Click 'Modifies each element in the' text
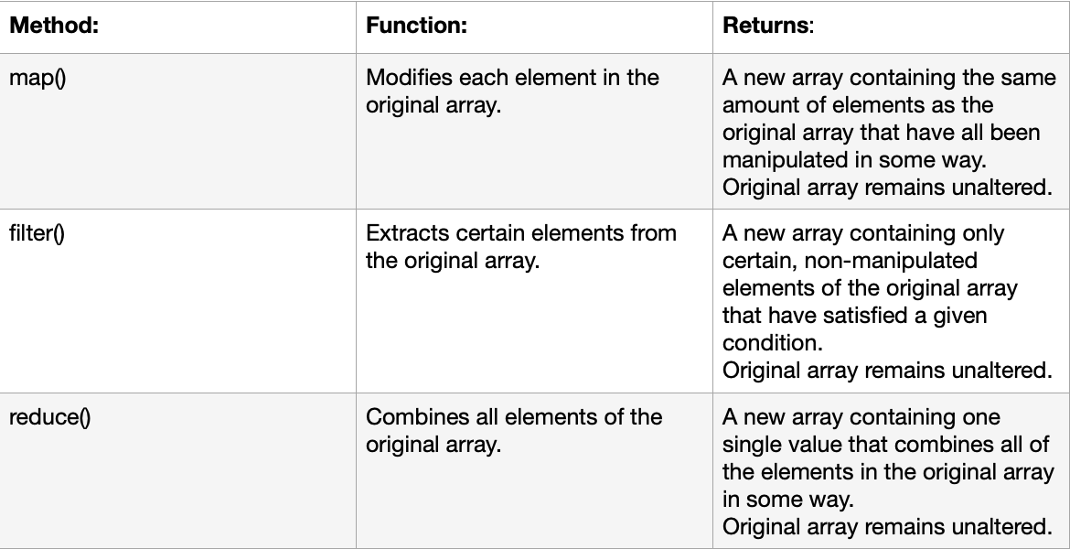Screen dimensions: 1070x549 (512, 77)
